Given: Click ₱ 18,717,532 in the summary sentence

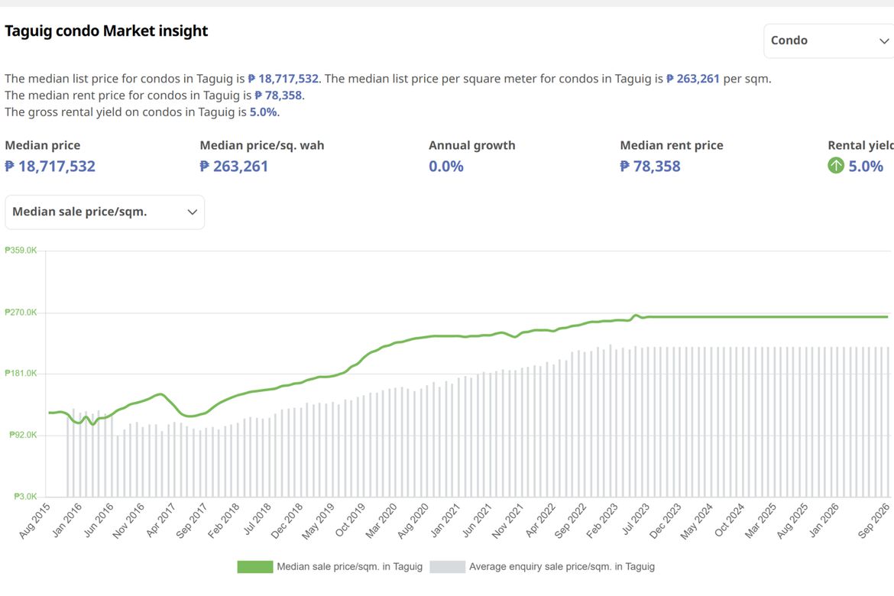Looking at the screenshot, I should click(283, 79).
